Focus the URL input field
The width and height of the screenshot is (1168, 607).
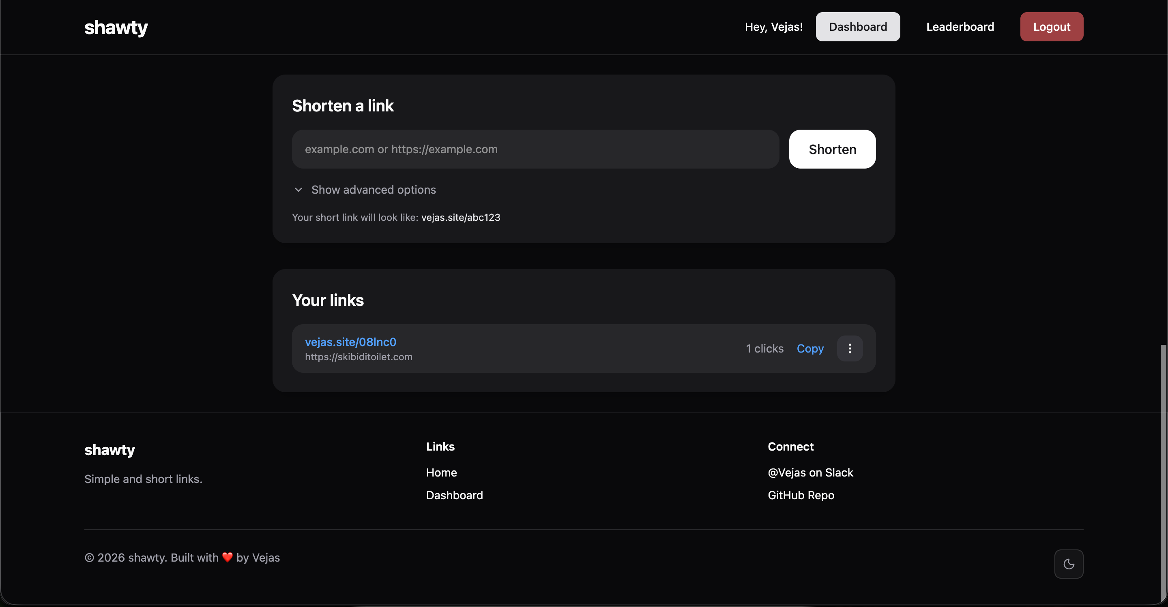(535, 149)
